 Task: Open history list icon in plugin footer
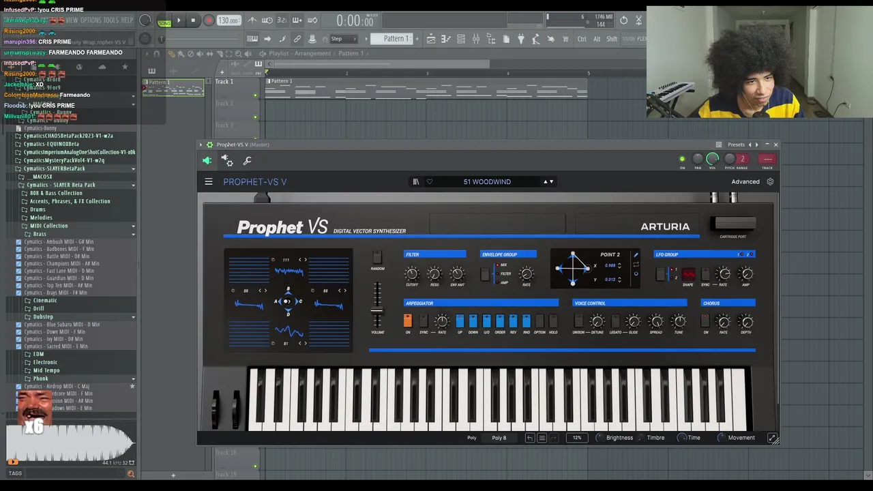point(542,438)
